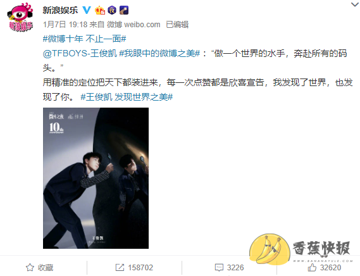Click the shooting star badge icon
The width and height of the screenshot is (360, 276).
point(124,10)
